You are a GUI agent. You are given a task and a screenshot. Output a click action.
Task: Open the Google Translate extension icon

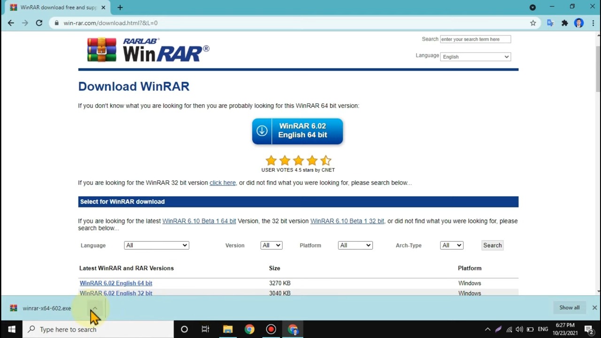point(550,23)
